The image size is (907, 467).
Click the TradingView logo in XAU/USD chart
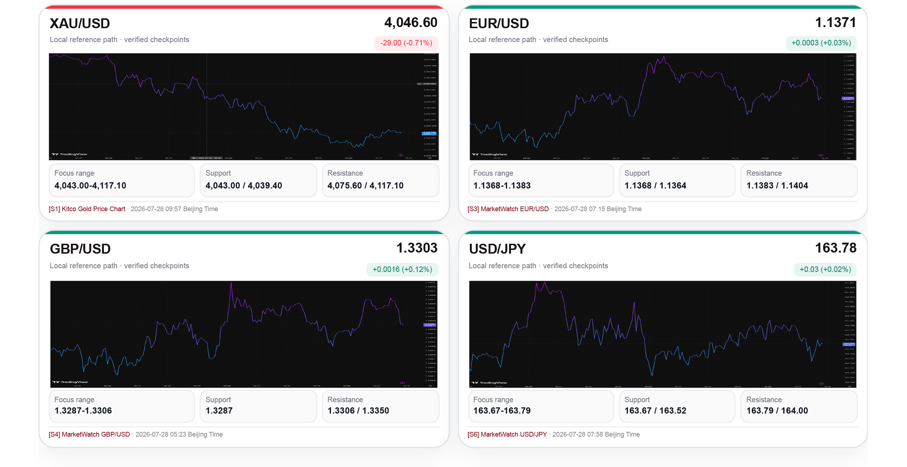tap(69, 154)
